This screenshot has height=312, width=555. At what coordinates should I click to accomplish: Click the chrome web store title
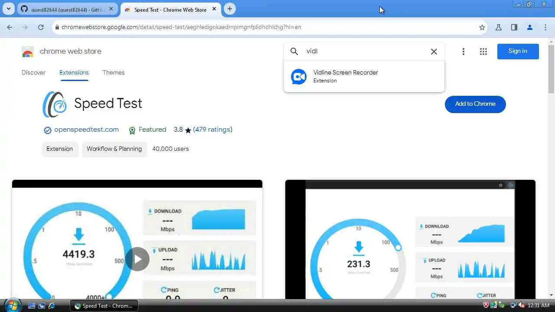tap(71, 51)
